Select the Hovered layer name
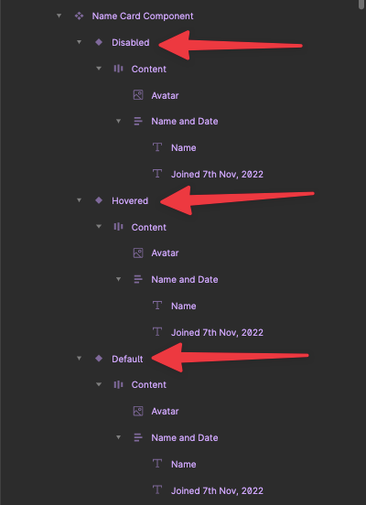Viewport: 366px width, 505px height. [130, 200]
